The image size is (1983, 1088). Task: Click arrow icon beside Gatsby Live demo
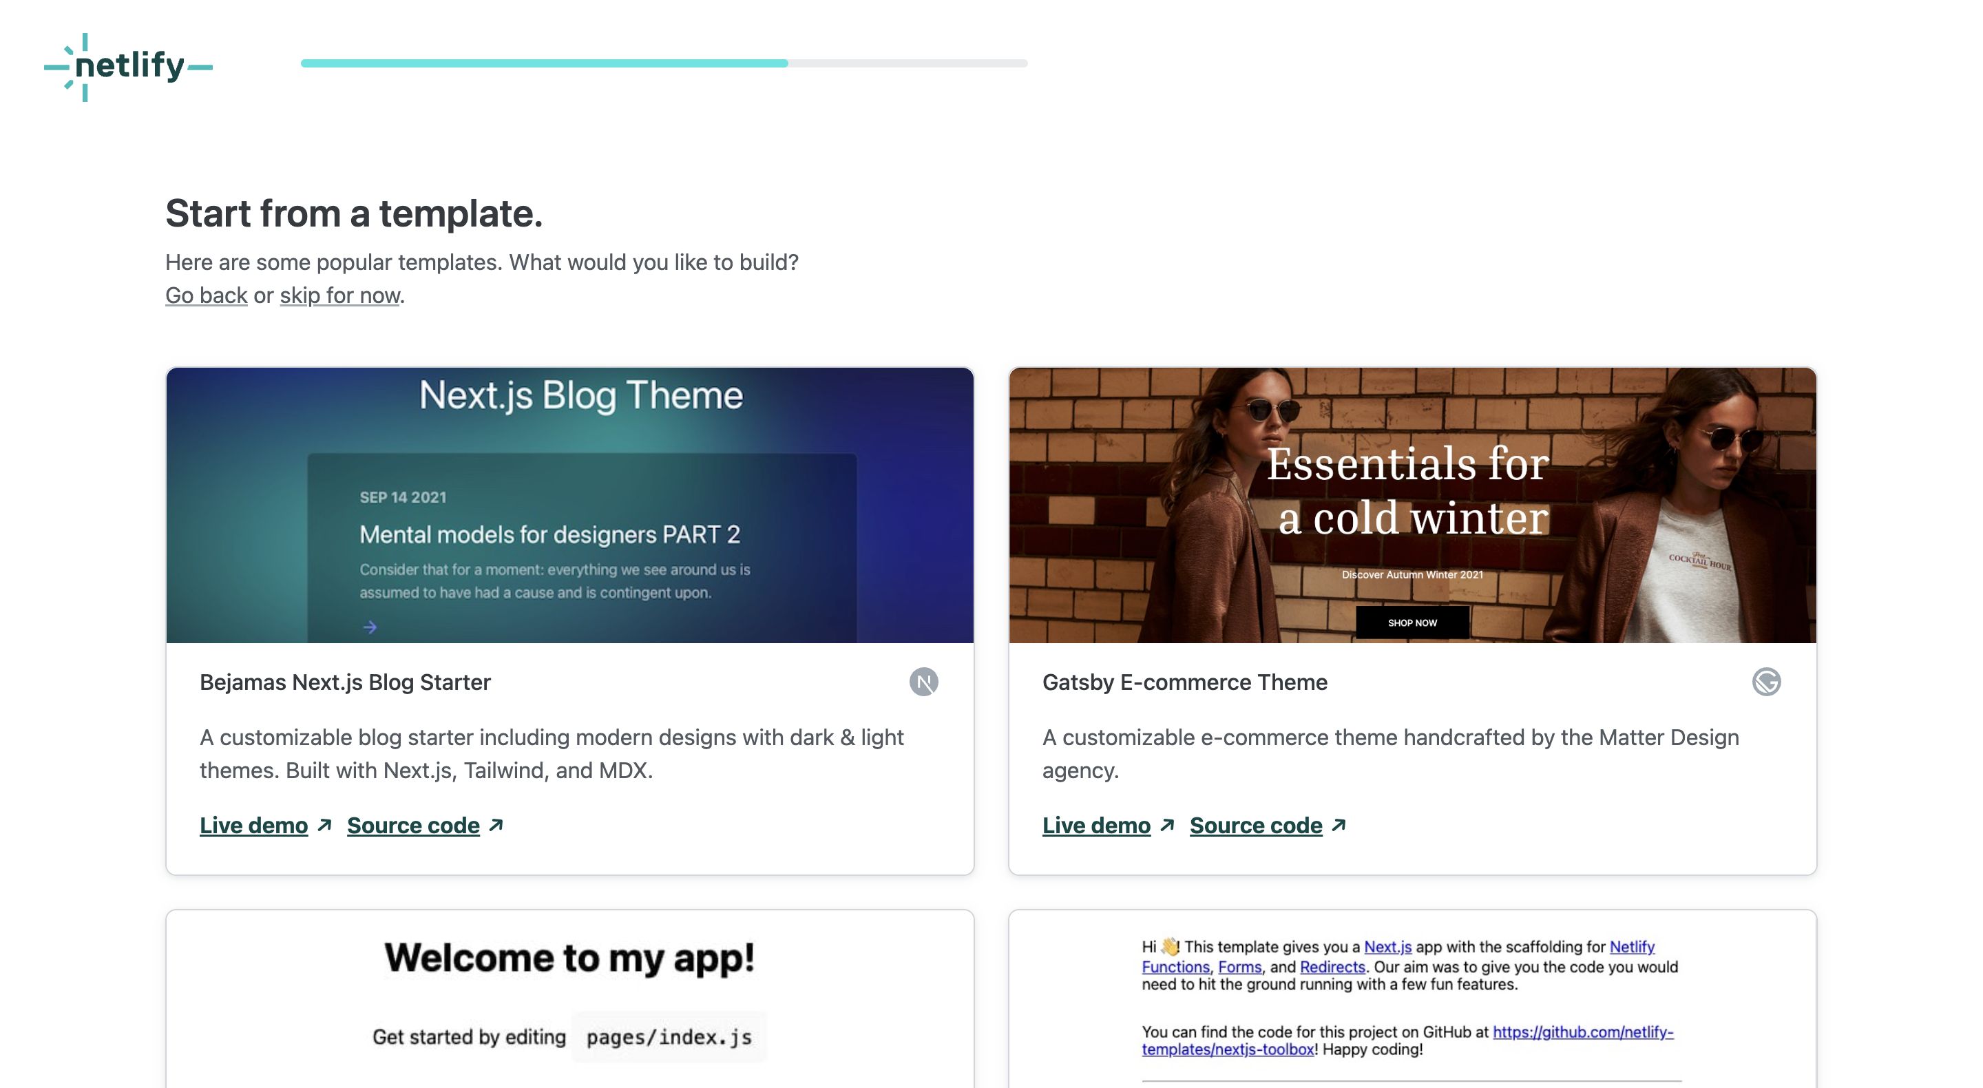pos(1167,825)
